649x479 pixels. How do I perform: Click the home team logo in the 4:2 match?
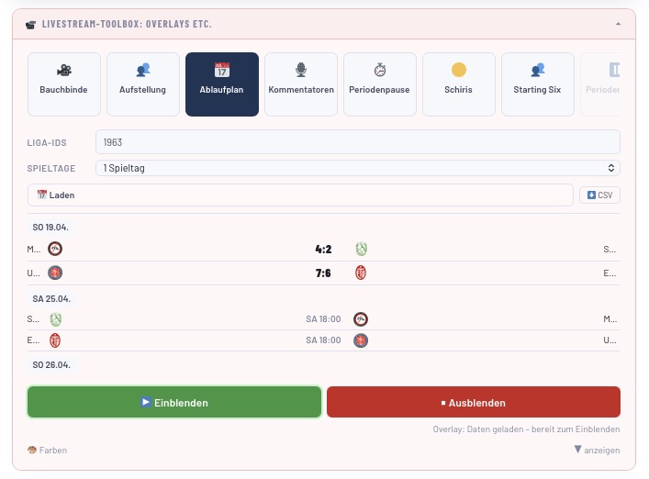[x=55, y=249]
